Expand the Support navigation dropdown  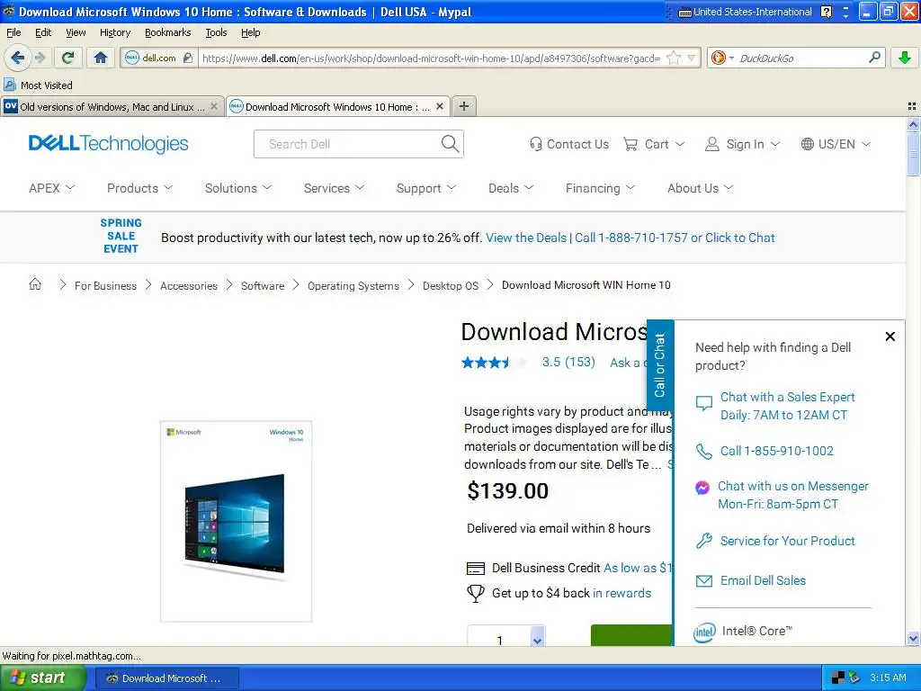coord(425,188)
